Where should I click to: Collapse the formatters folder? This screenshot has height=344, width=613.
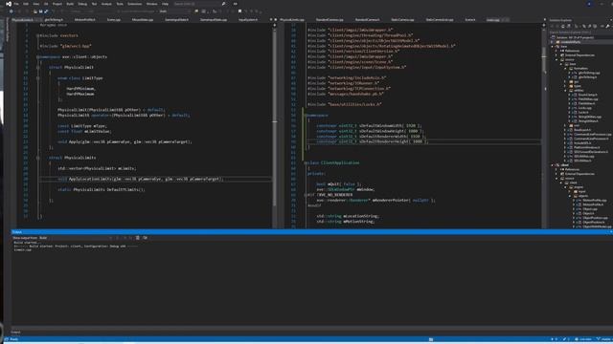click(565, 68)
